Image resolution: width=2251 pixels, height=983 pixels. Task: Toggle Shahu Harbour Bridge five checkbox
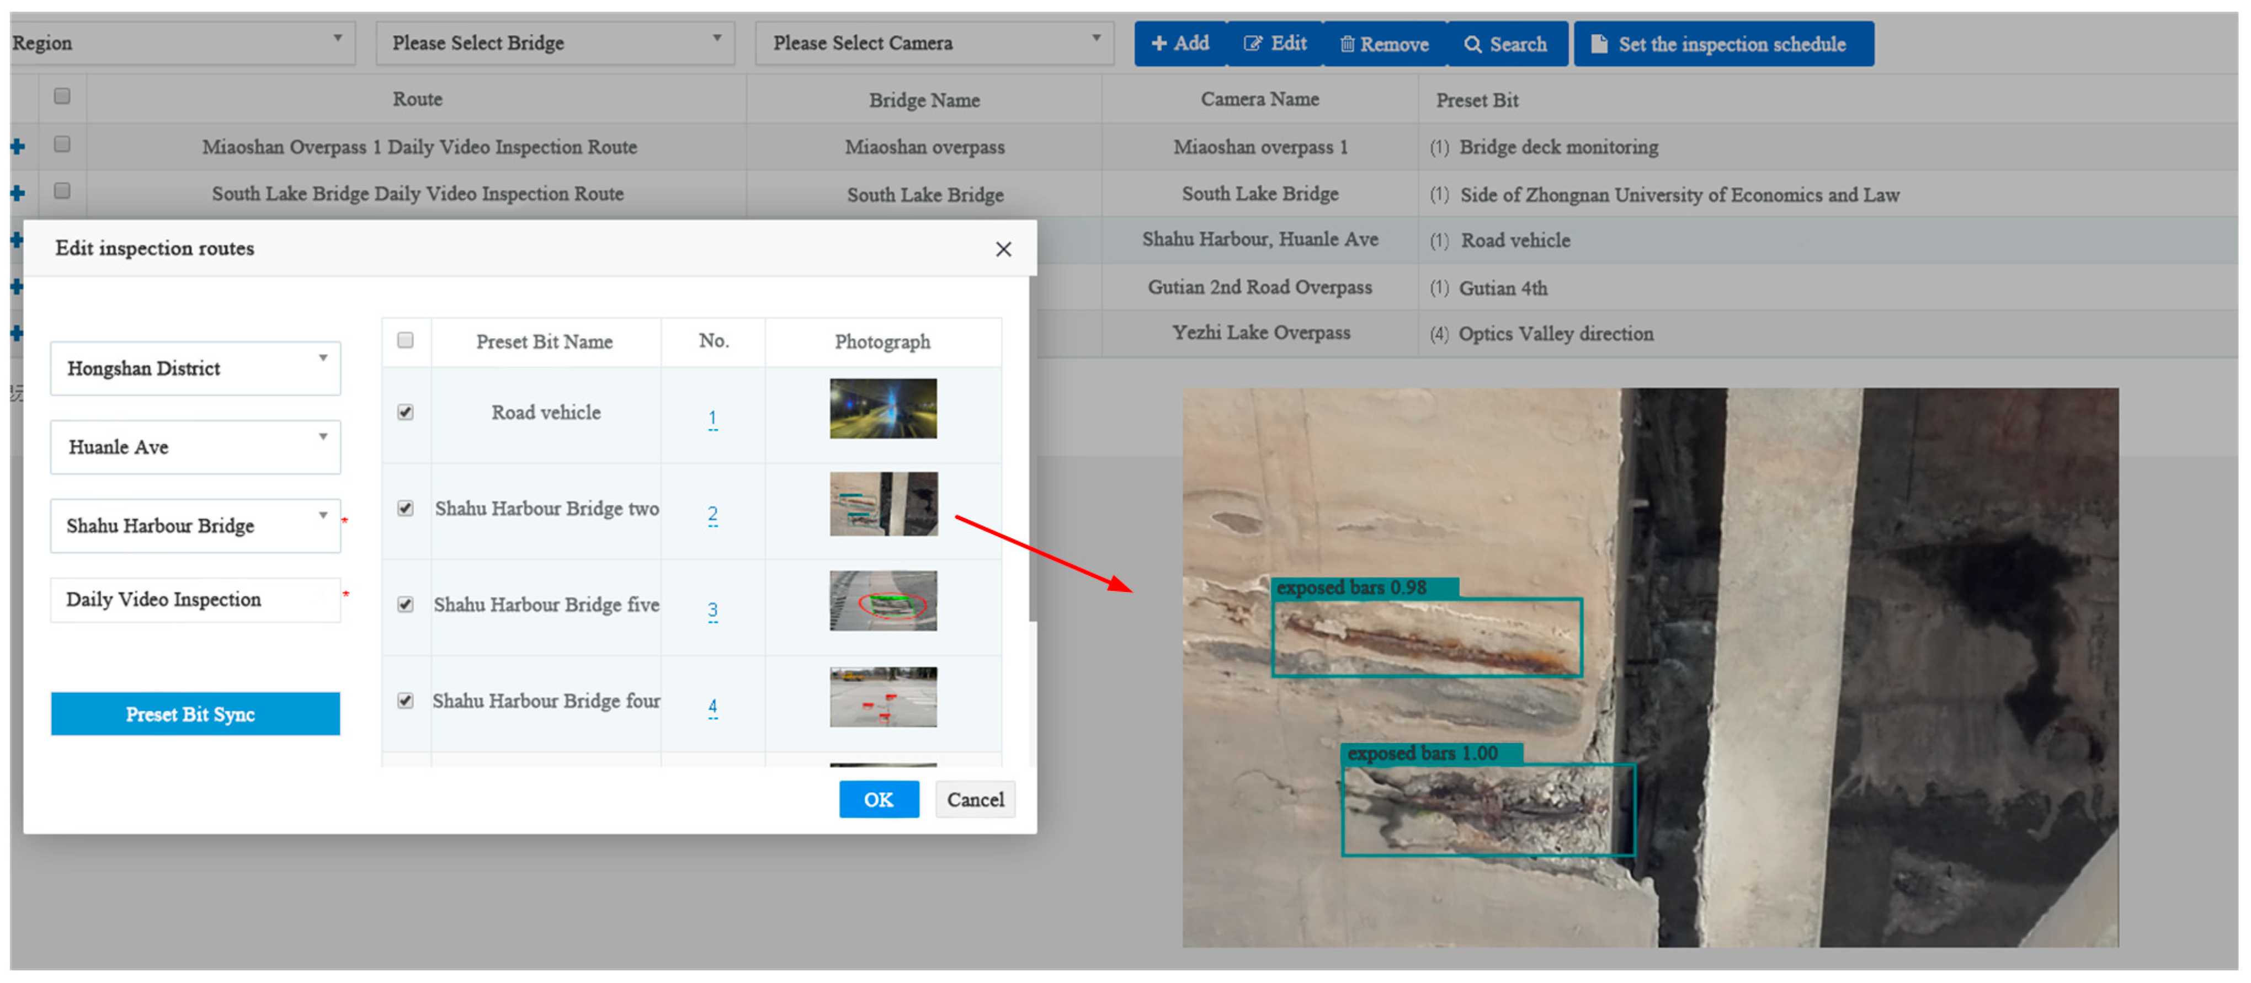tap(406, 604)
